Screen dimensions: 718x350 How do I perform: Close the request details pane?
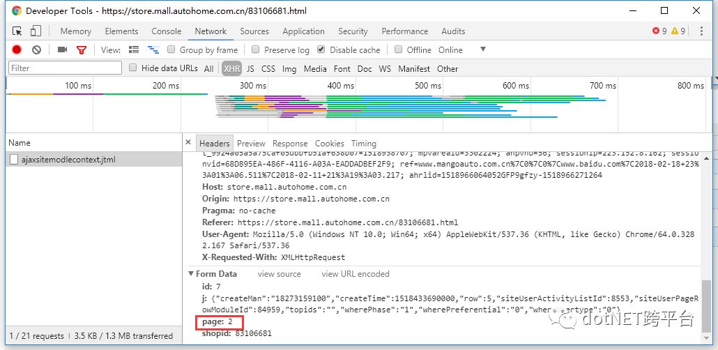click(x=188, y=142)
